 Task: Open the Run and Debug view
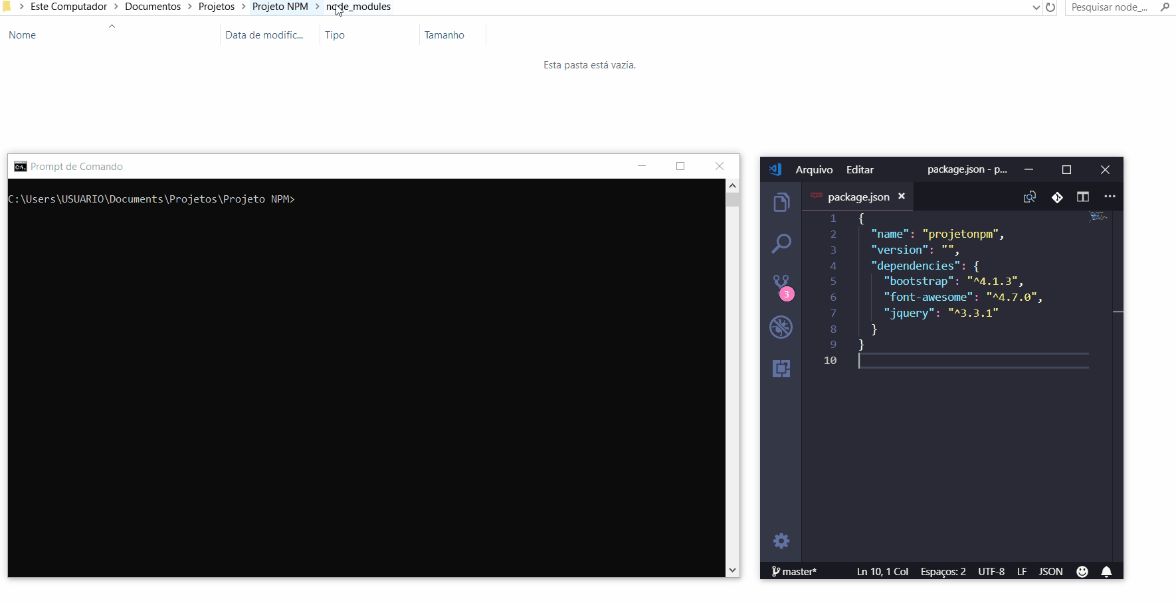pyautogui.click(x=781, y=327)
